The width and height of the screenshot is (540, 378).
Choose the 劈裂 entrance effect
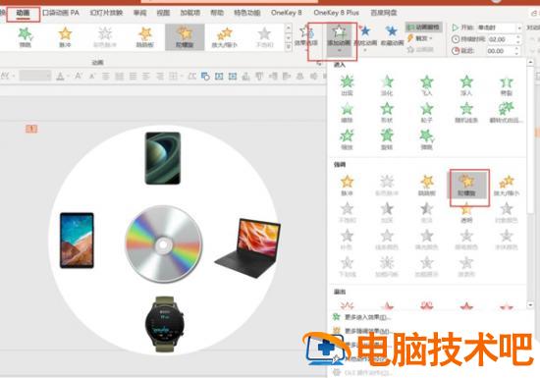pos(507,85)
